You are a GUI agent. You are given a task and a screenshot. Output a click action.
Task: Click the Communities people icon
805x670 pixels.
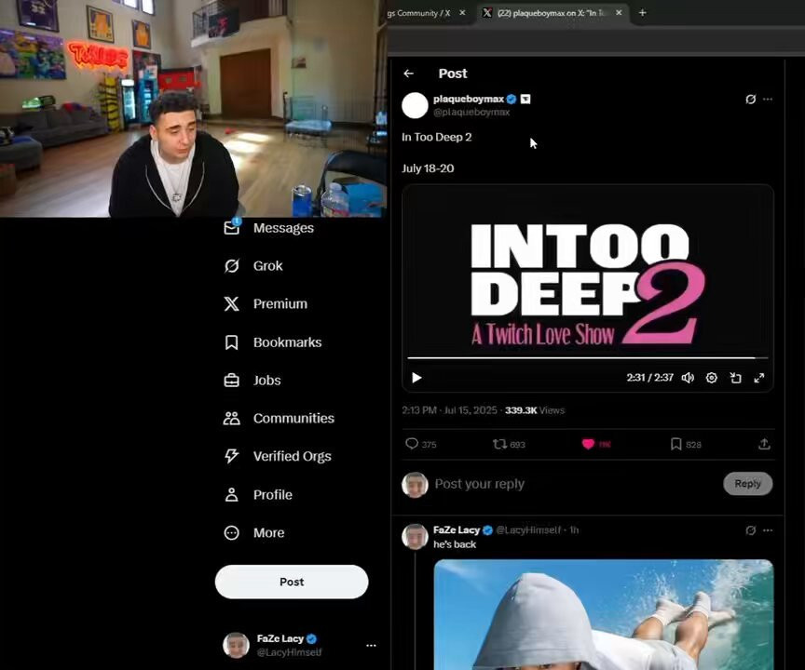(232, 418)
